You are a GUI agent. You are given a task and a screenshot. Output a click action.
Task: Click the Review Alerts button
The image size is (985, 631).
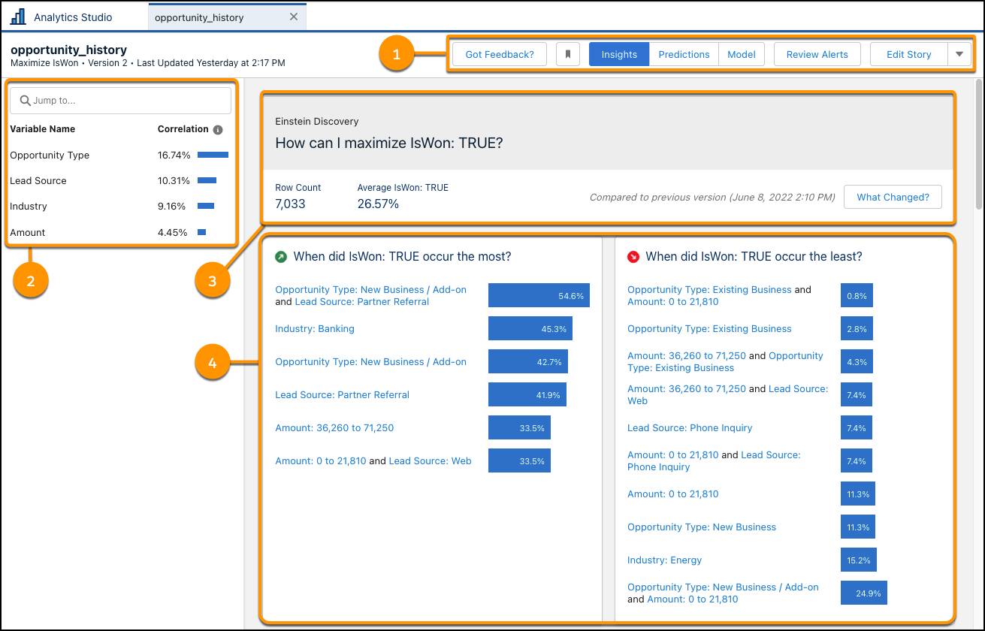pyautogui.click(x=817, y=53)
